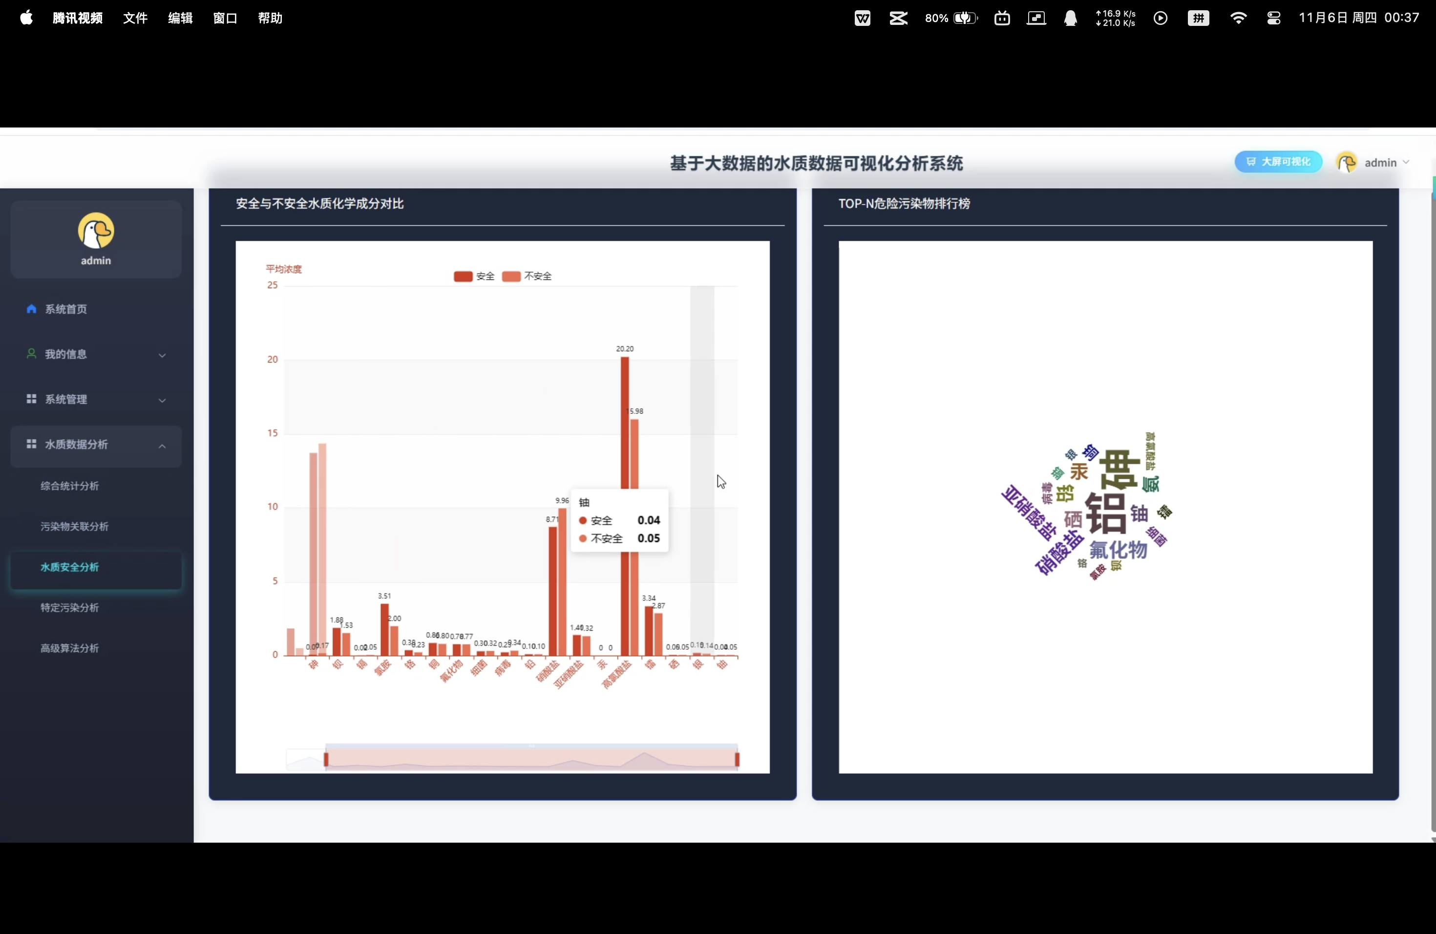The height and width of the screenshot is (934, 1436).
Task: Click the home icon beside 系统首页
Action: tap(31, 309)
